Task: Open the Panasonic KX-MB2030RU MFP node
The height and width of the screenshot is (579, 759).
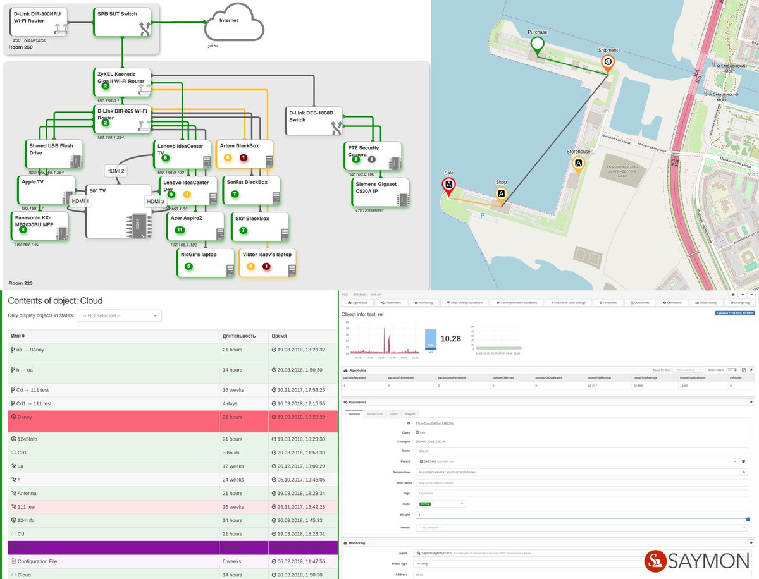Action: pos(39,226)
